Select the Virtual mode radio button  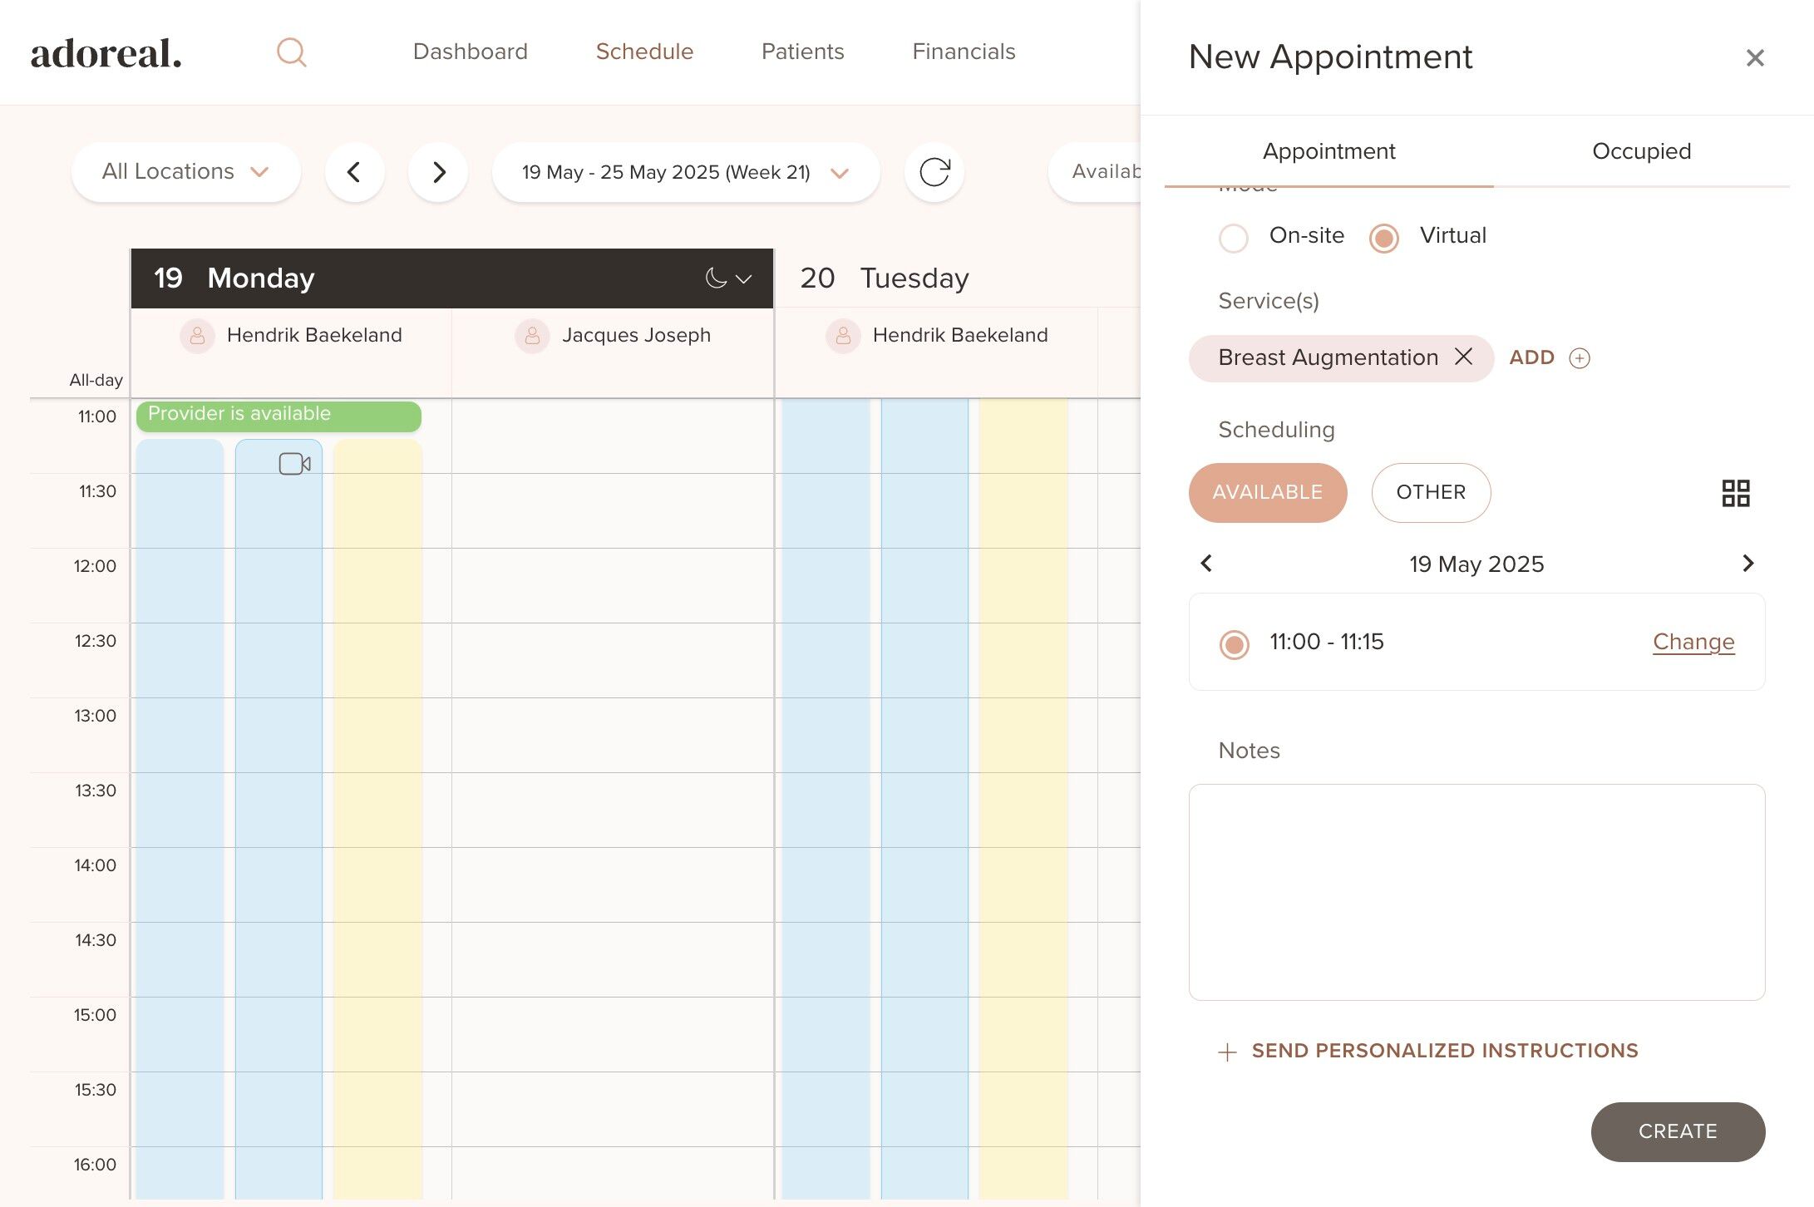tap(1383, 238)
